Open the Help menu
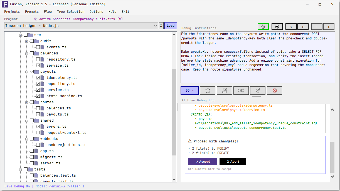The image size is (340, 191). [112, 12]
